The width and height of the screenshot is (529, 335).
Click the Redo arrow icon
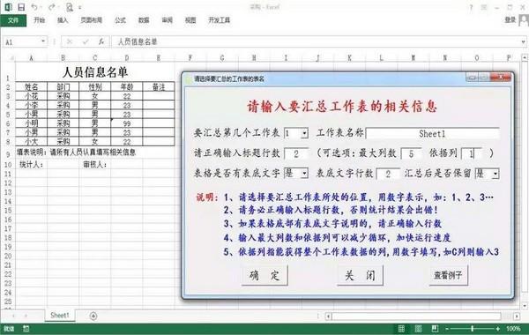tap(52, 7)
